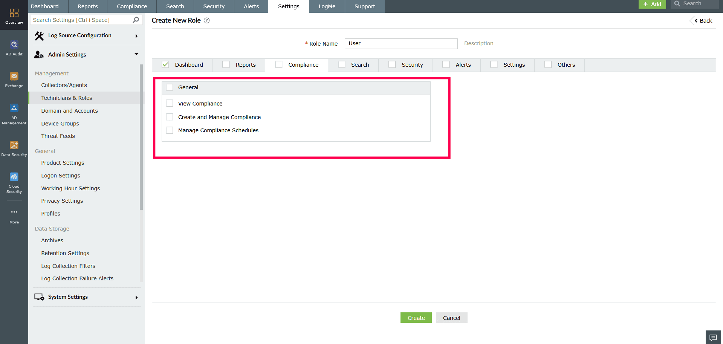The height and width of the screenshot is (344, 723).
Task: Go Back using the Back button
Action: pyautogui.click(x=703, y=20)
